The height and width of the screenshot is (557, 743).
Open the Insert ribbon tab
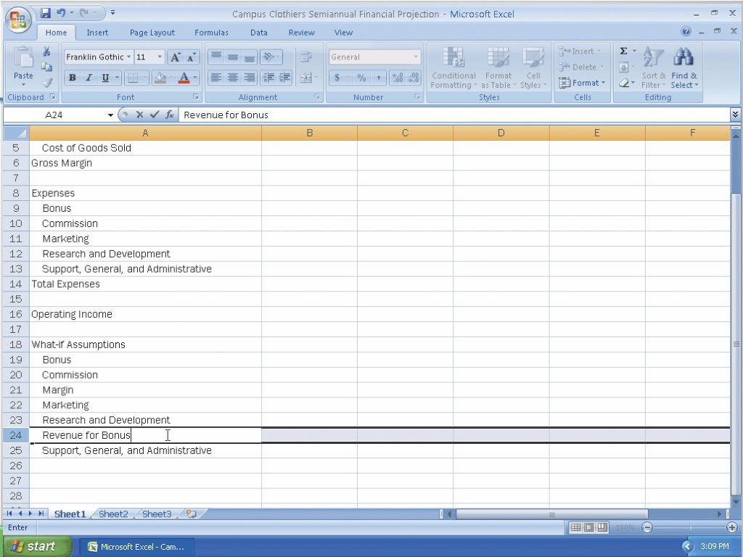97,33
